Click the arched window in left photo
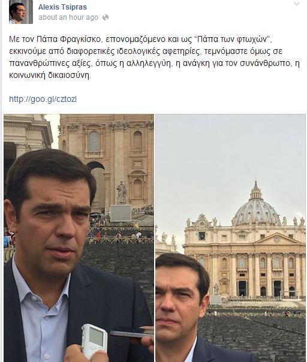The width and height of the screenshot is (307, 362). click(94, 141)
